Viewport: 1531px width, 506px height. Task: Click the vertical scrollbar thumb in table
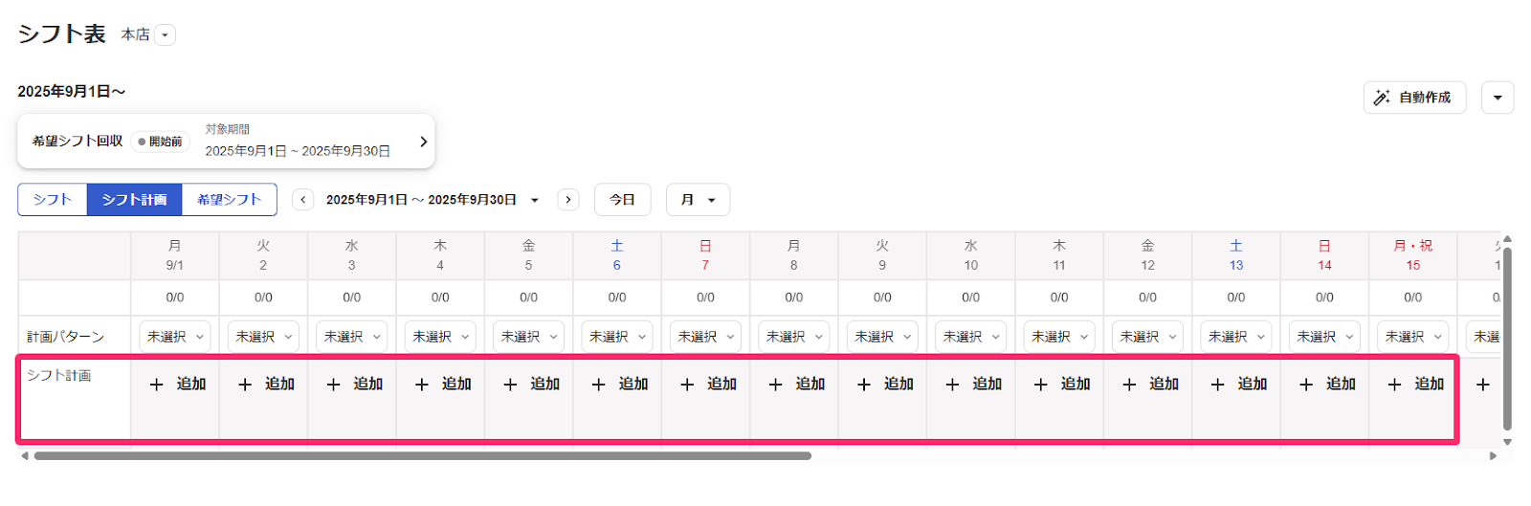pyautogui.click(x=1507, y=339)
